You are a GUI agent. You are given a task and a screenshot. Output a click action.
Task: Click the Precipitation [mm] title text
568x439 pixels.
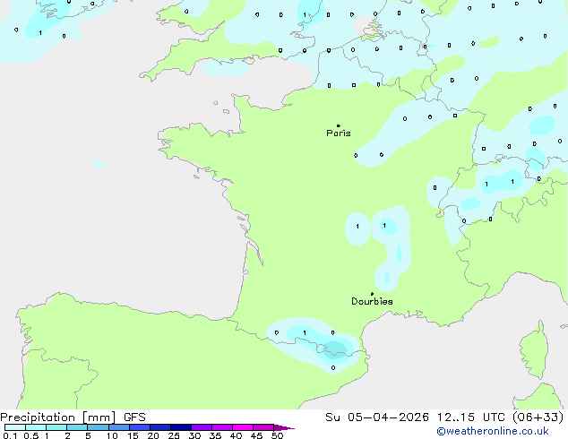click(58, 417)
